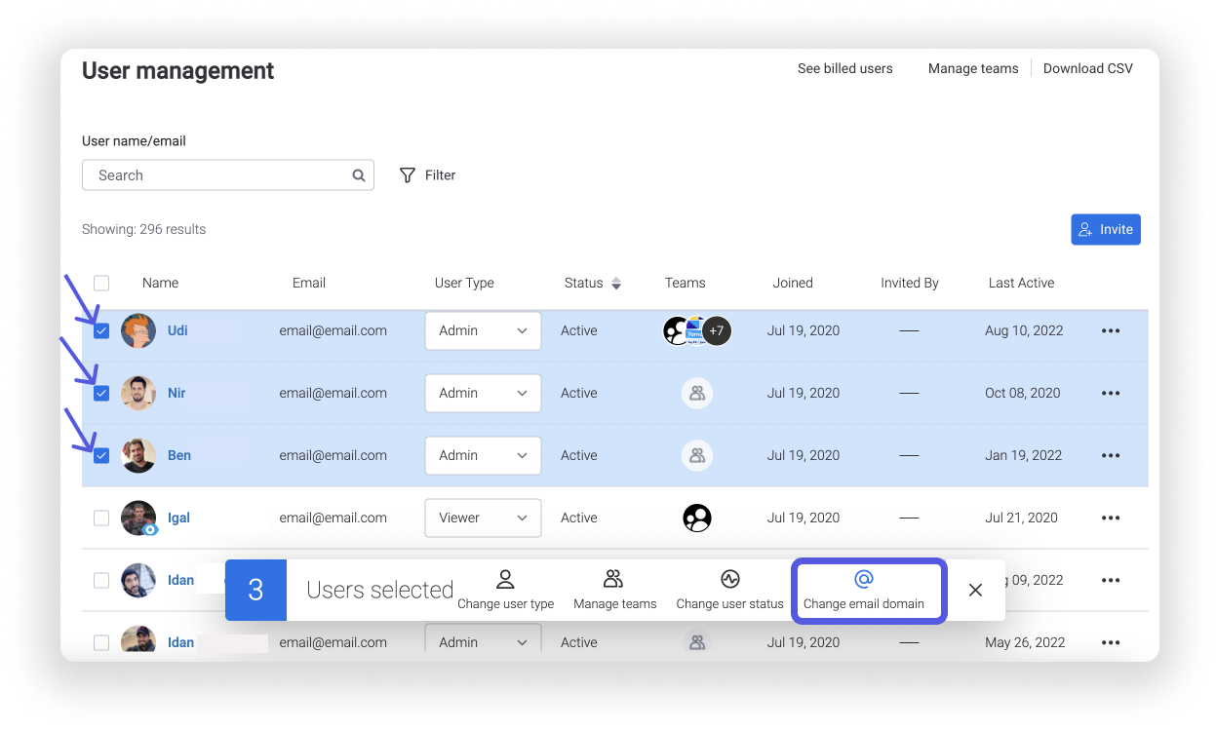
Task: Click the search magnifier icon
Action: (358, 174)
